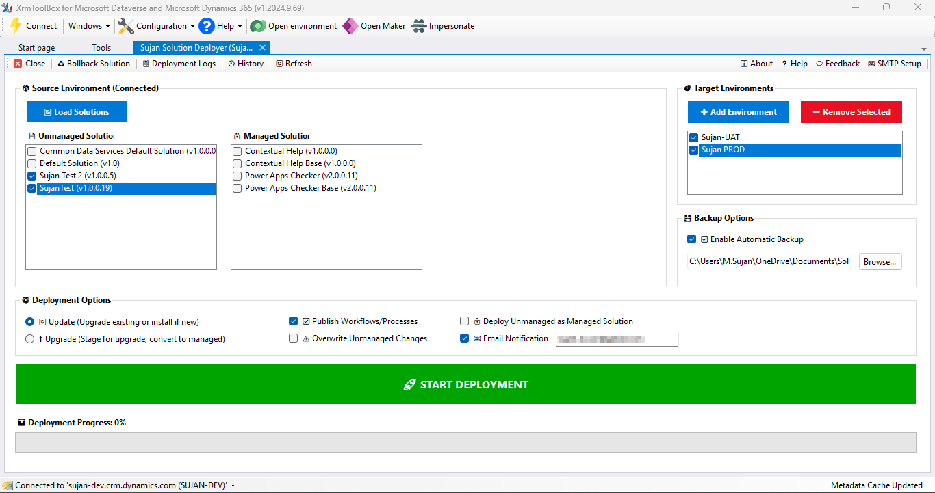Check Power Apps Checker Base checkbox

[x=237, y=188]
